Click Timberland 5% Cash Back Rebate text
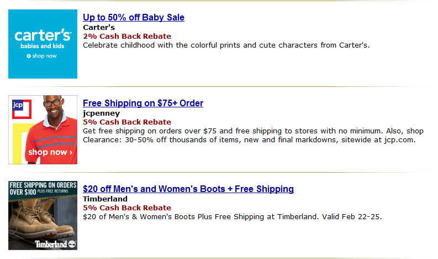The height and width of the screenshot is (259, 438). [x=127, y=208]
